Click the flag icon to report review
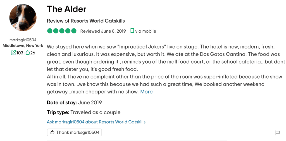This screenshot has width=286, height=141. pos(277,133)
